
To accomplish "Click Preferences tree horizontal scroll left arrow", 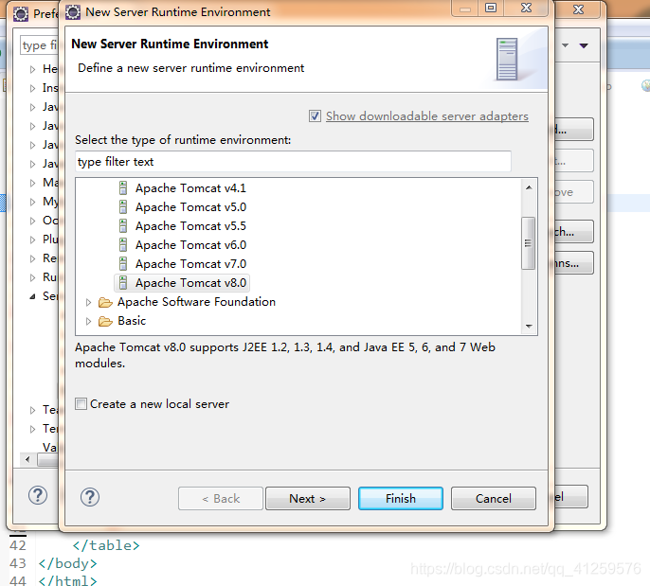I will [27, 459].
